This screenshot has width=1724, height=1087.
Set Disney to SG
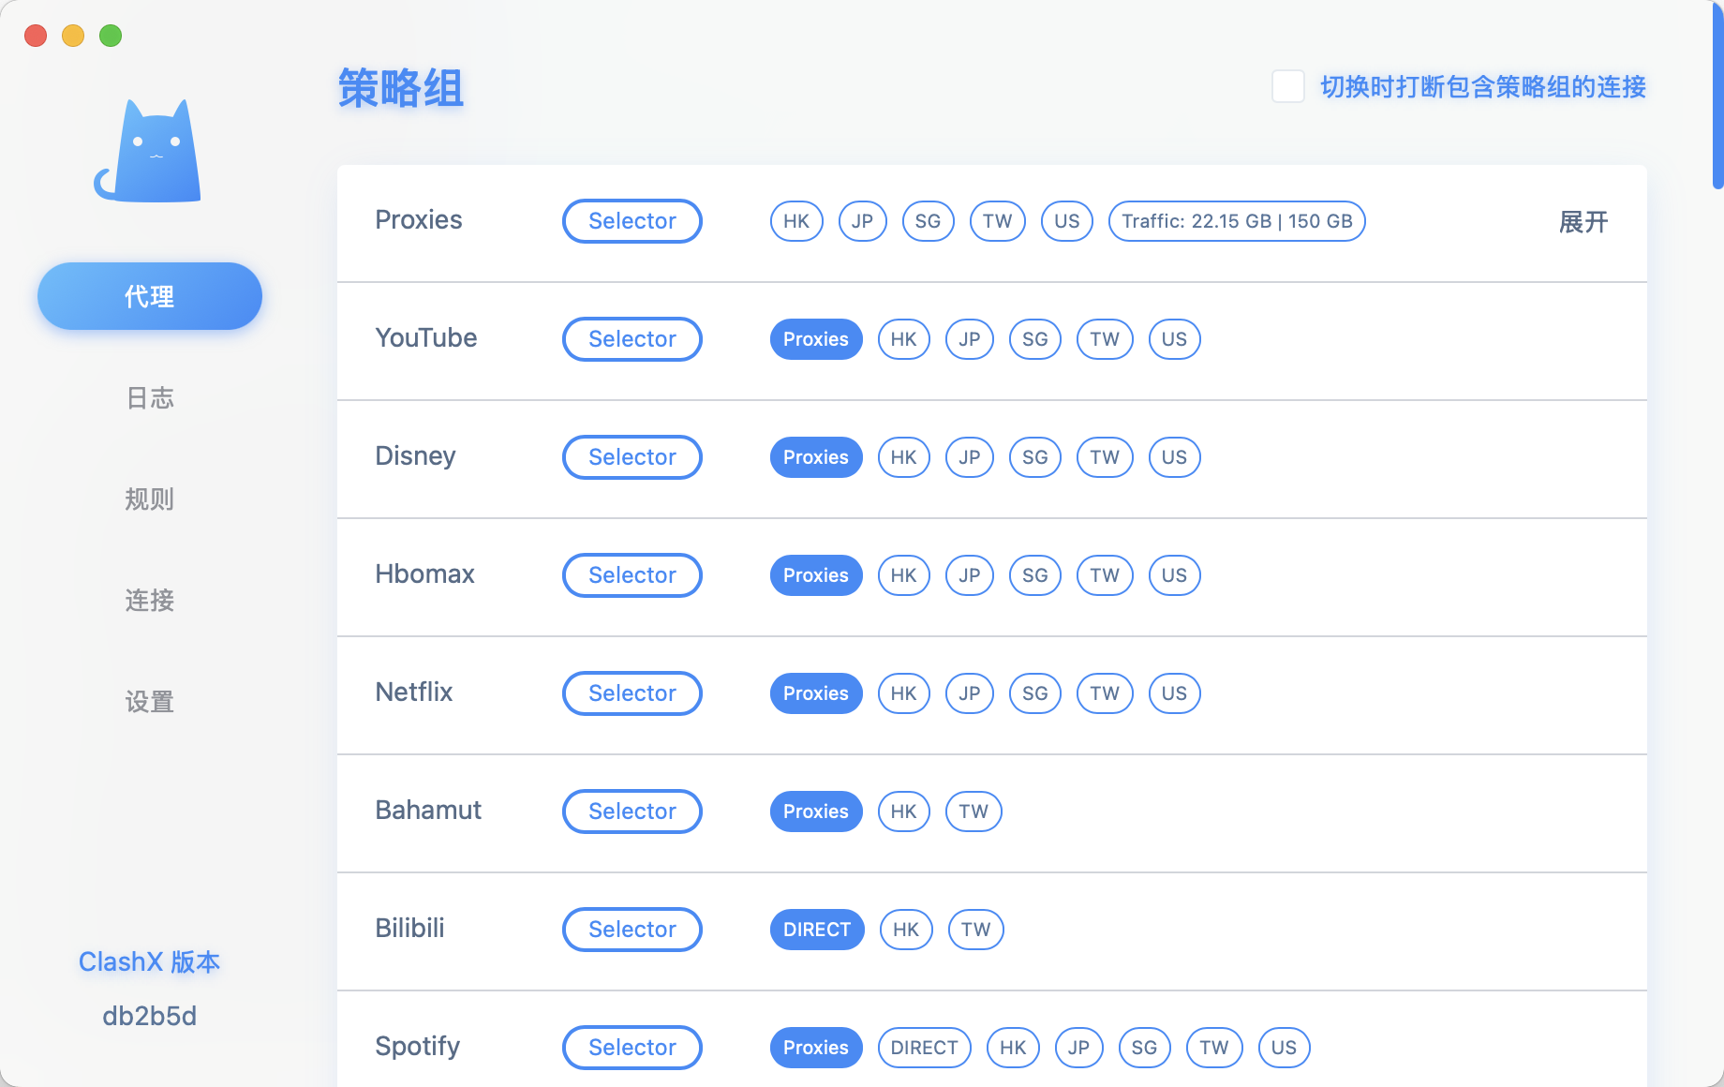1035,457
